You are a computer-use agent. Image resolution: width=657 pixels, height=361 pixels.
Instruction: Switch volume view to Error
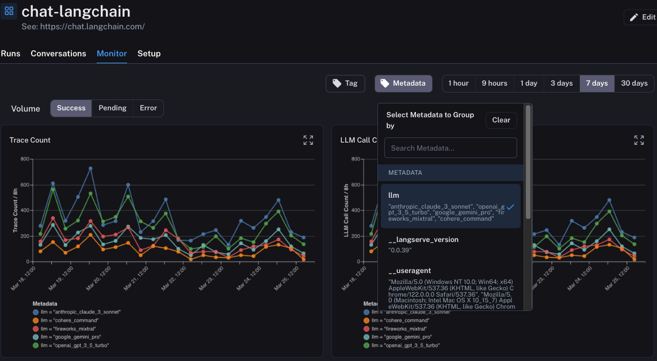[x=148, y=107]
